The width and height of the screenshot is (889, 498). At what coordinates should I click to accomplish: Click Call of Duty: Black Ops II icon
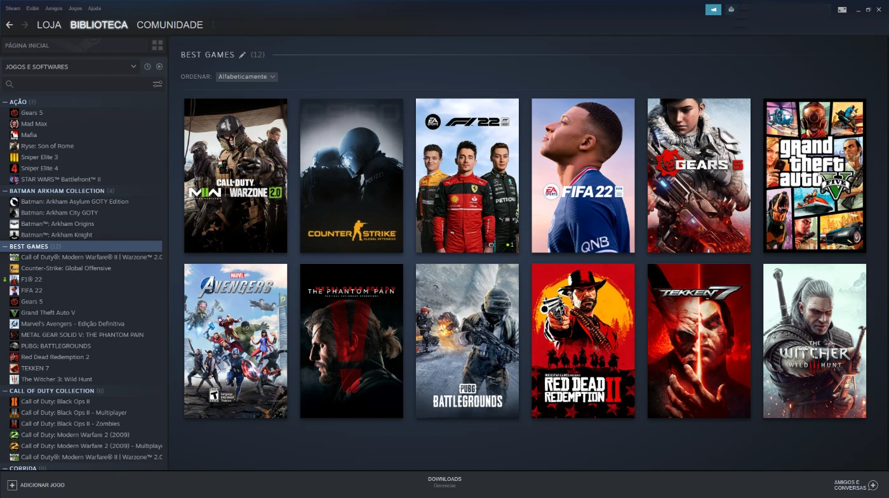[x=14, y=402]
